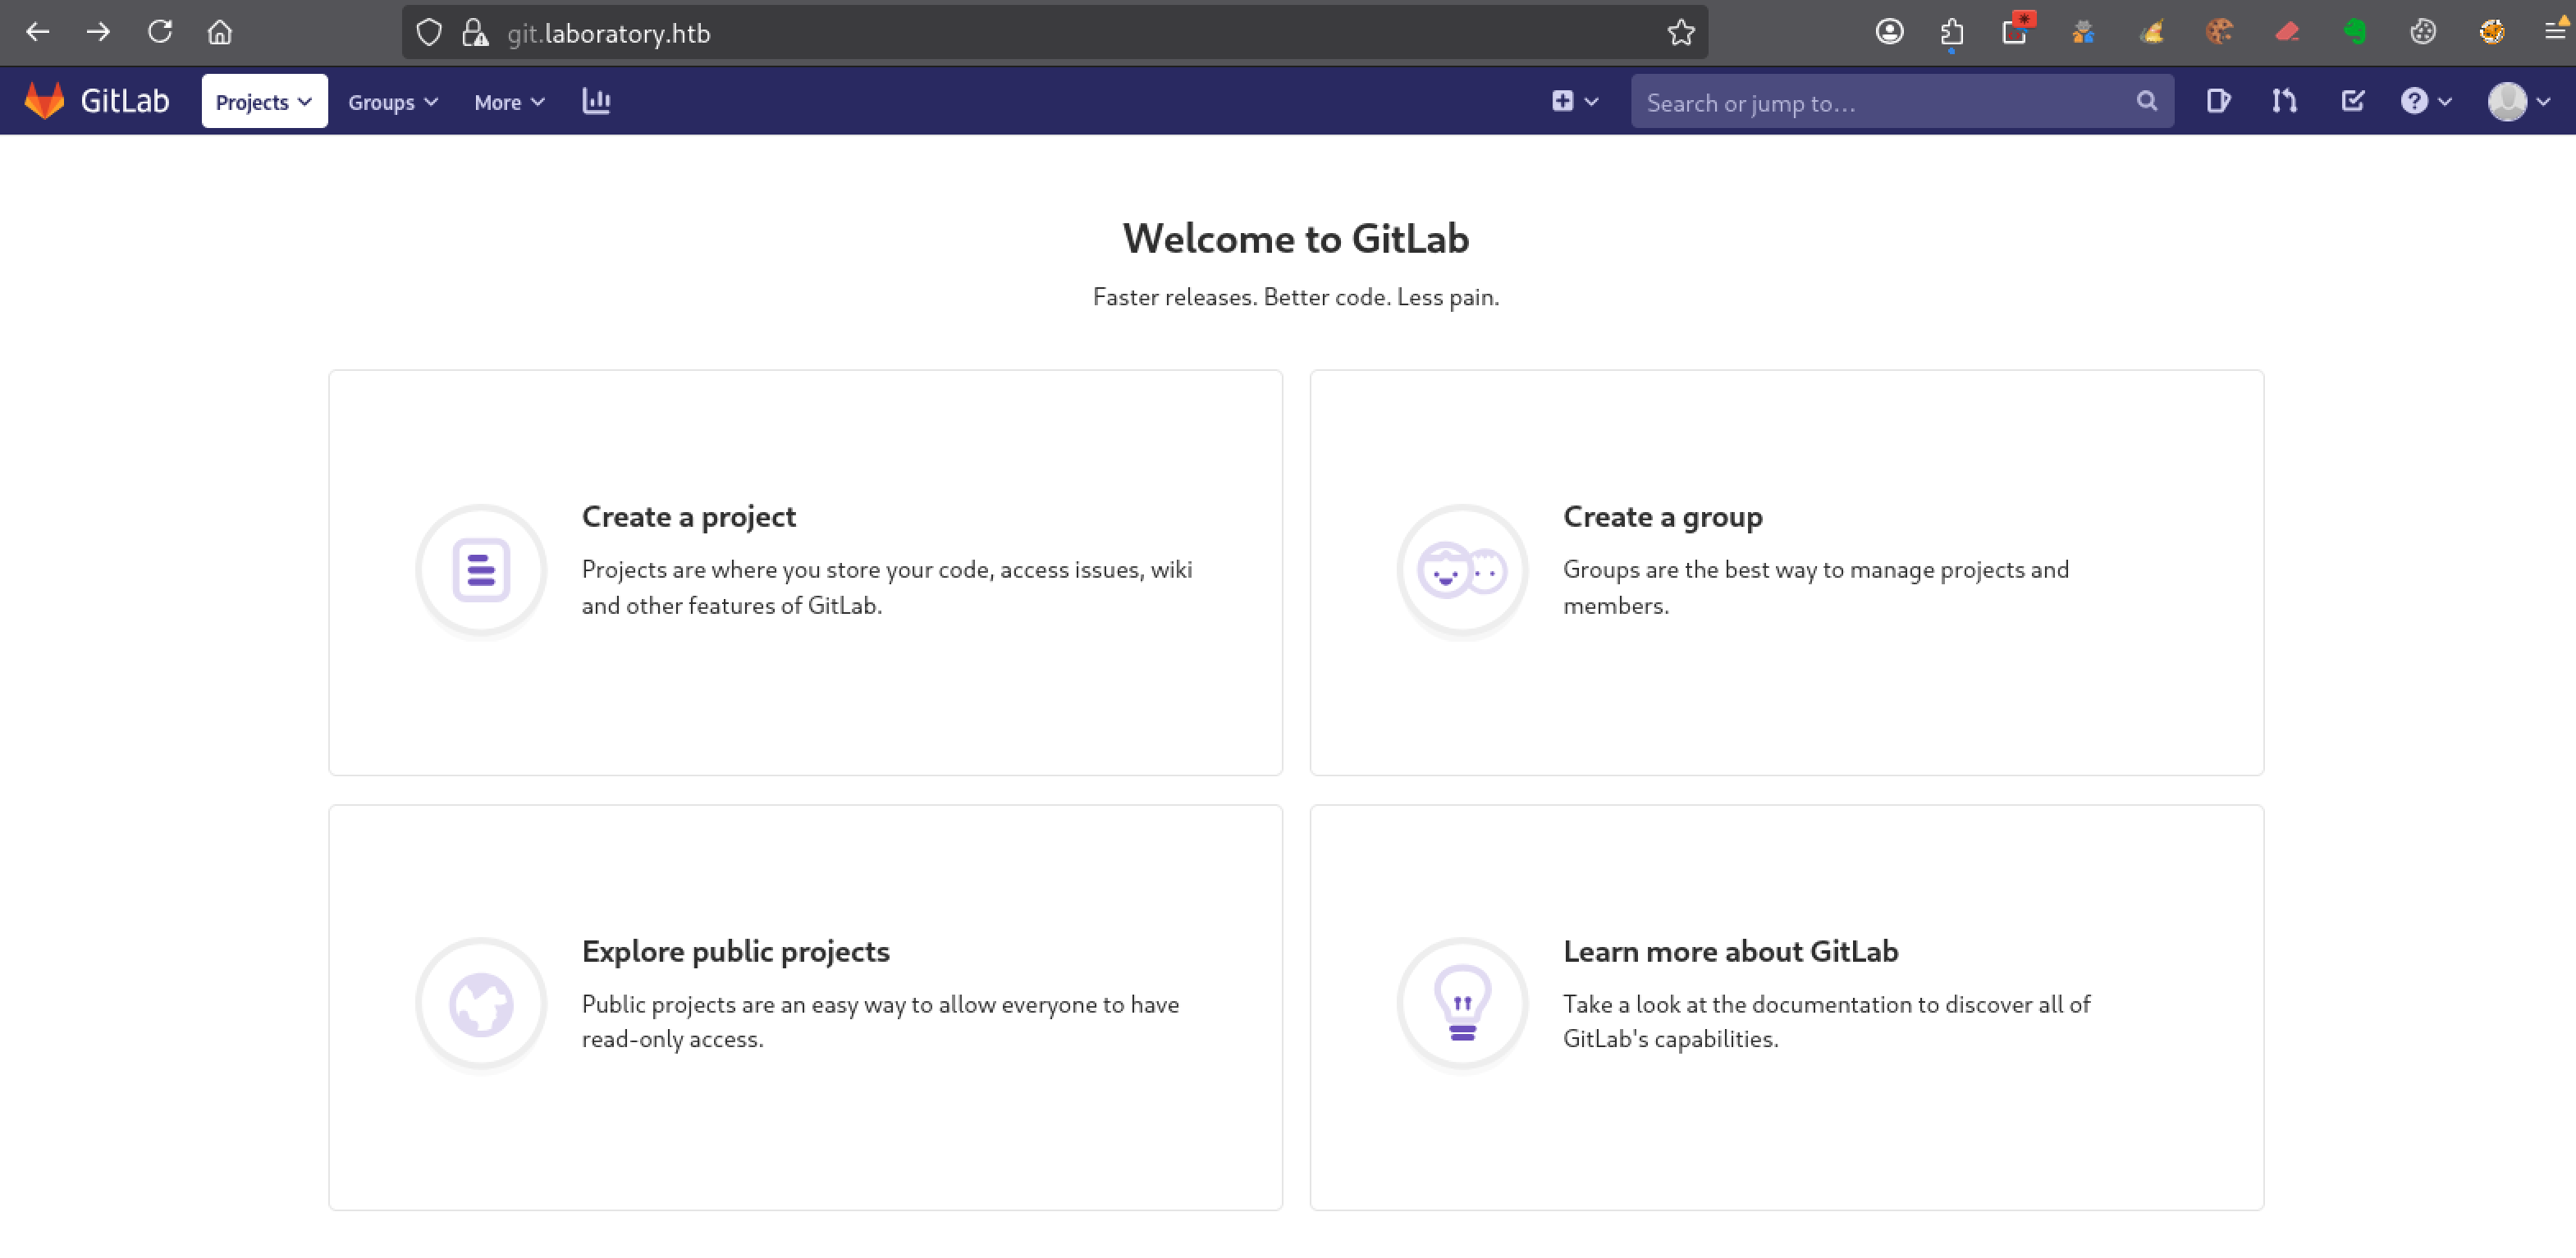Open the Help question mark menu
2576x1258 pixels.
tap(2426, 101)
